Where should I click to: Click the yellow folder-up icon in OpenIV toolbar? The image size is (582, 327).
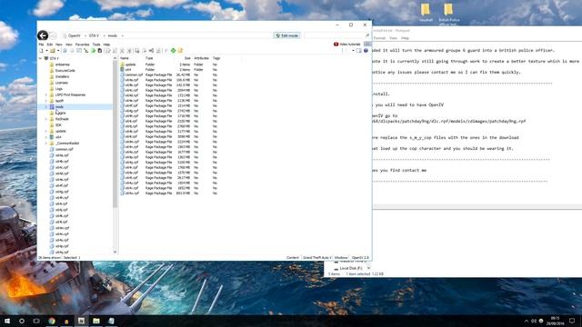[x=180, y=51]
